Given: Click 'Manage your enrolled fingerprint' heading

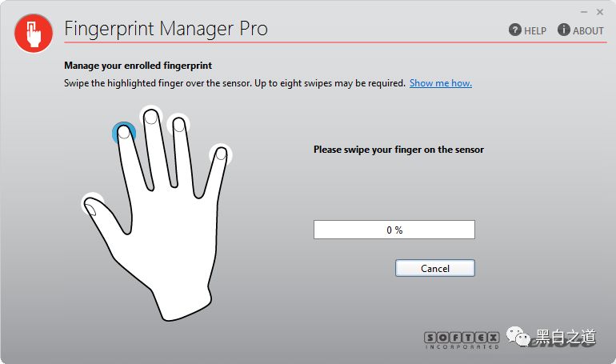Looking at the screenshot, I should coord(138,66).
